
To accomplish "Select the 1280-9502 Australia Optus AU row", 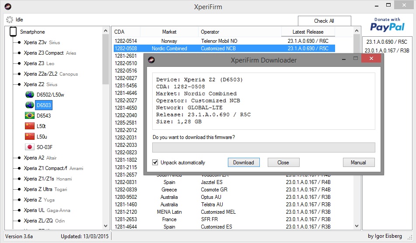I will 224,197.
